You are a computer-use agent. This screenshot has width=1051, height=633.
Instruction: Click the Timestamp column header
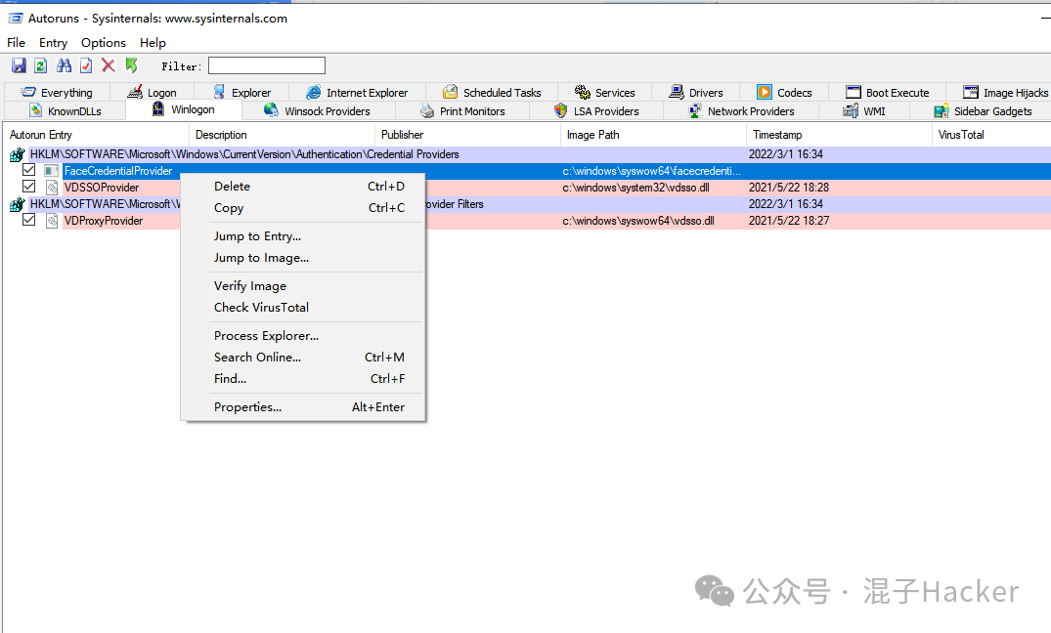[776, 134]
